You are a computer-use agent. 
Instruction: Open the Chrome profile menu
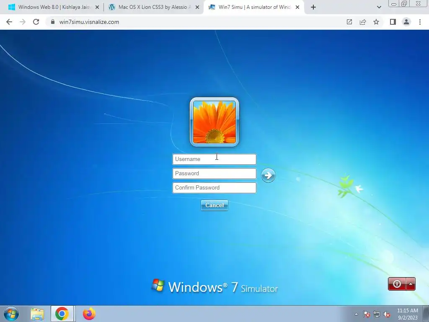point(406,22)
